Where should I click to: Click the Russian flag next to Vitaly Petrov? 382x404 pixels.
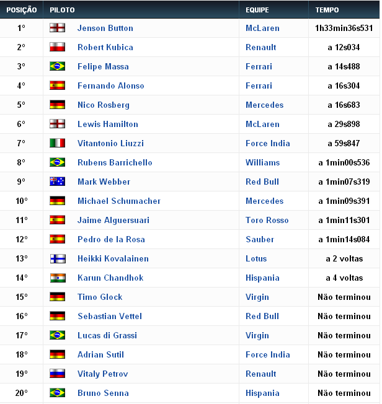57,374
